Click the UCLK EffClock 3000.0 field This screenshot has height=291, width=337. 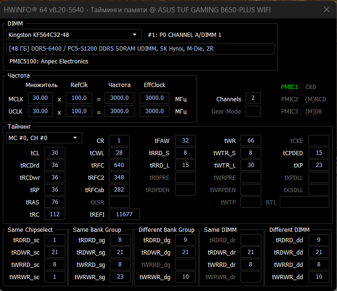(154, 111)
